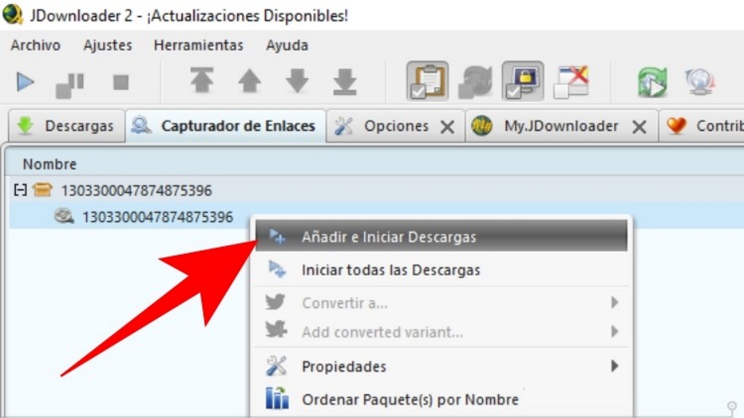744x418 pixels.
Task: Open the Ajustes menu
Action: 108,45
